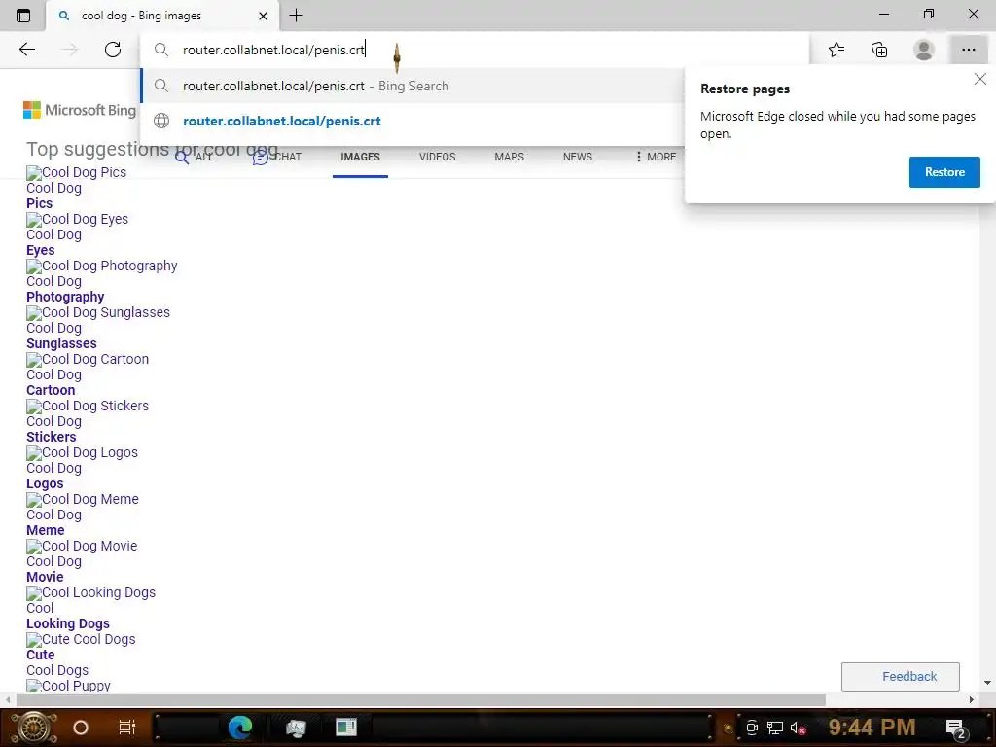Open the network tray icon
The width and height of the screenshot is (996, 747).
pos(775,728)
